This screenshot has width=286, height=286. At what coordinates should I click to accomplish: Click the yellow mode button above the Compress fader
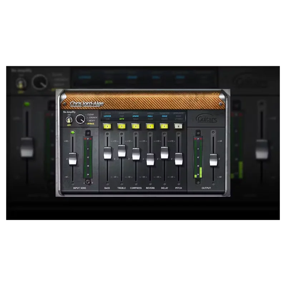pos(136,126)
